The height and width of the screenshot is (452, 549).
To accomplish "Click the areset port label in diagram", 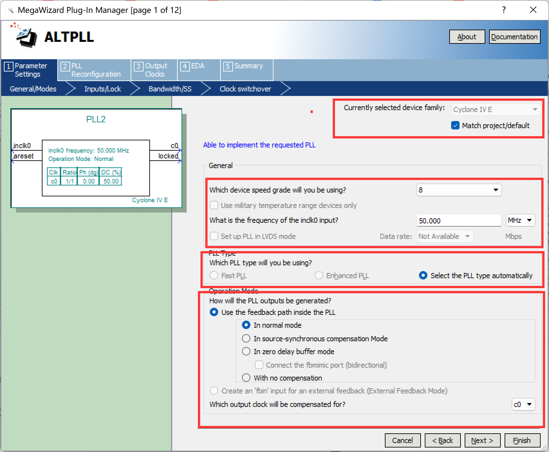I will click(23, 156).
